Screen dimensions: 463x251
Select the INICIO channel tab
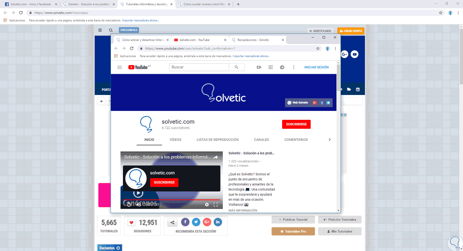click(149, 140)
